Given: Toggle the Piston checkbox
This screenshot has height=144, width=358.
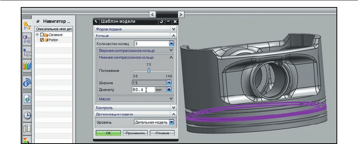Looking at the screenshot, I should pos(42,40).
